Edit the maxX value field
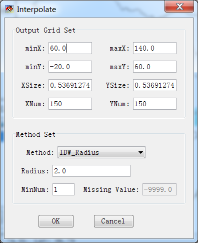198x243 pixels. (x=154, y=48)
